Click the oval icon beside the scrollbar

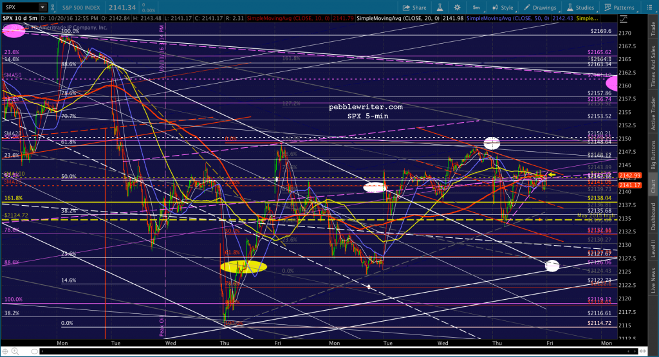pyautogui.click(x=35, y=351)
